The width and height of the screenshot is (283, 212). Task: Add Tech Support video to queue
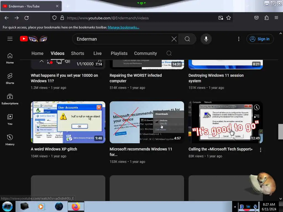coord(257,116)
